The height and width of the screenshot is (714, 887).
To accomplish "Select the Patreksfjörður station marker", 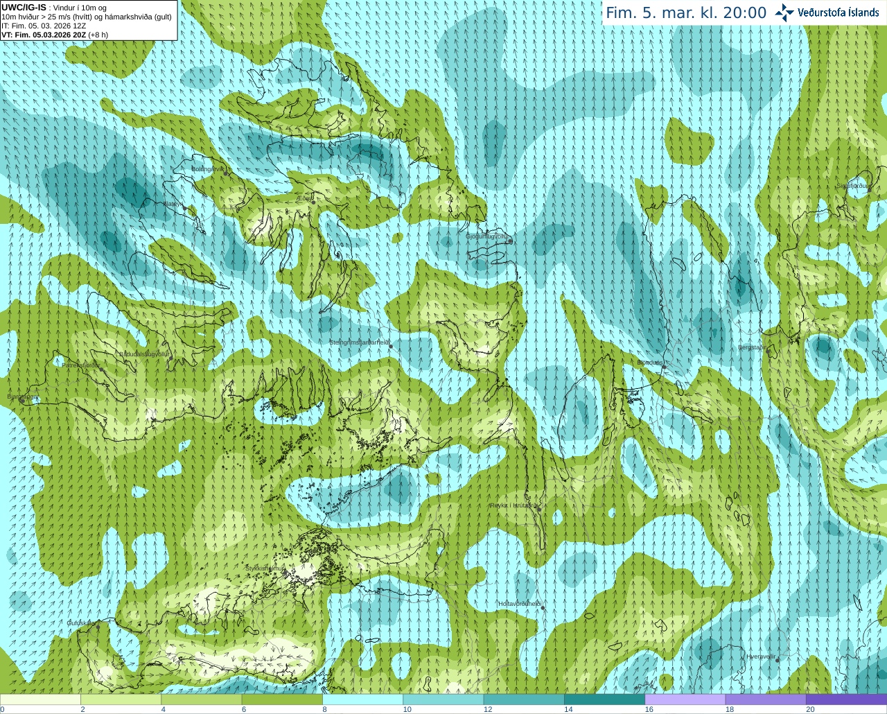I will (103, 369).
